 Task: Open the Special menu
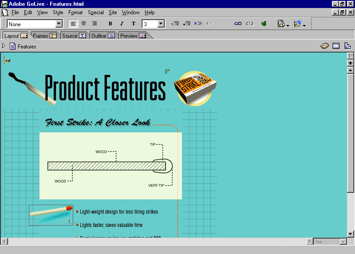pyautogui.click(x=96, y=12)
